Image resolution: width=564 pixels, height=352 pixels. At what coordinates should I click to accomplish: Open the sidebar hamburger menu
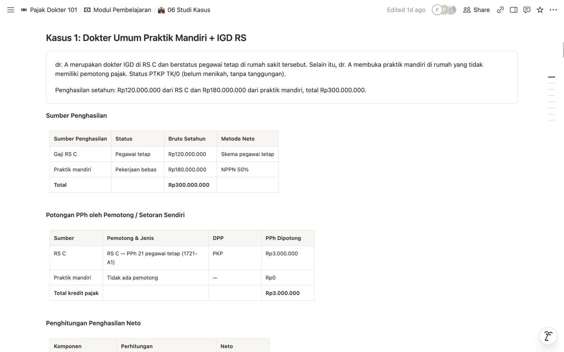[10, 10]
